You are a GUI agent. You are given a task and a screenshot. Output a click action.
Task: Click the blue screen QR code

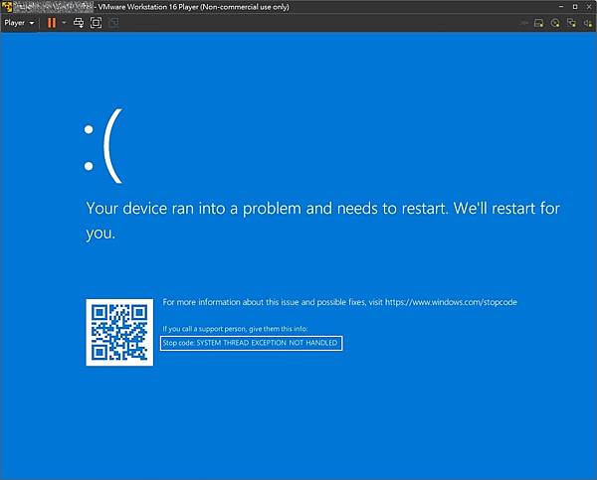point(119,332)
